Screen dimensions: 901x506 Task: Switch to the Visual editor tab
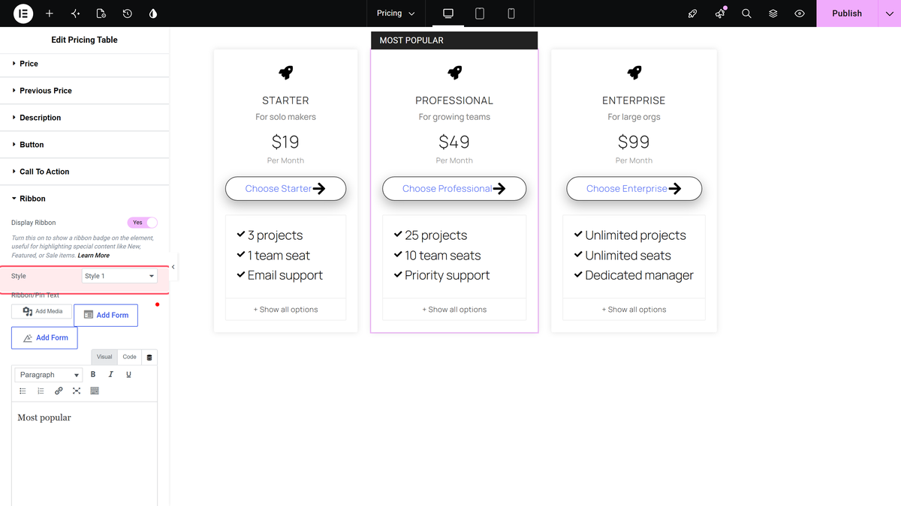click(x=104, y=357)
